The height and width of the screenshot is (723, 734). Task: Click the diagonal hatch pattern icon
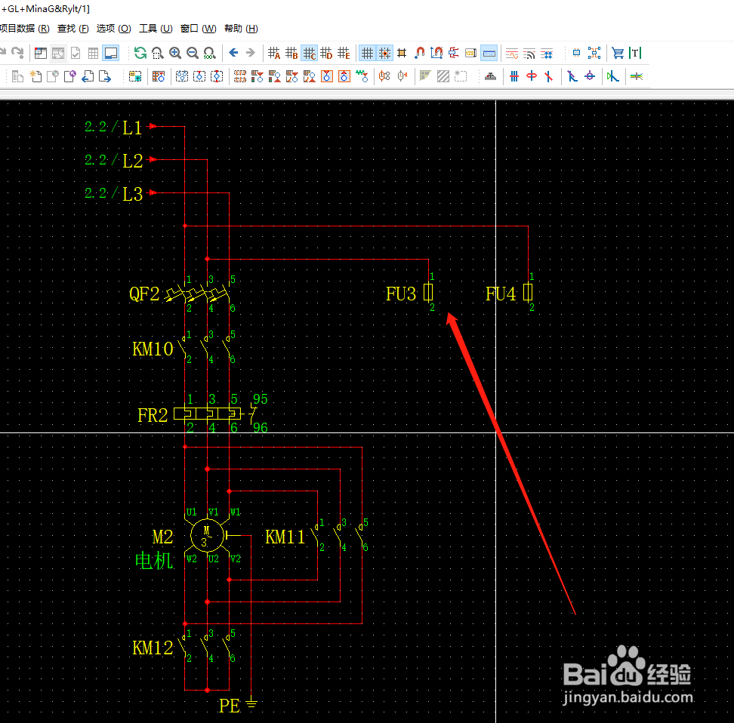443,76
